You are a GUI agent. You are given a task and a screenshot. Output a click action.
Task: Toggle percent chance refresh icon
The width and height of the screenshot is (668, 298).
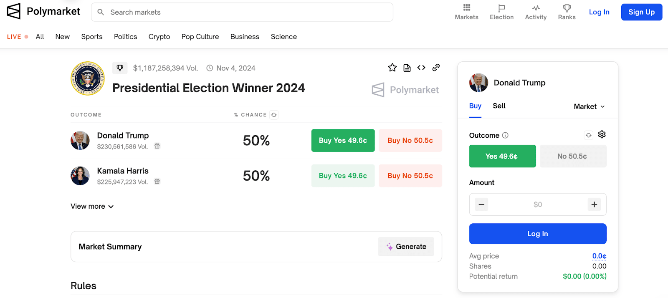point(274,115)
